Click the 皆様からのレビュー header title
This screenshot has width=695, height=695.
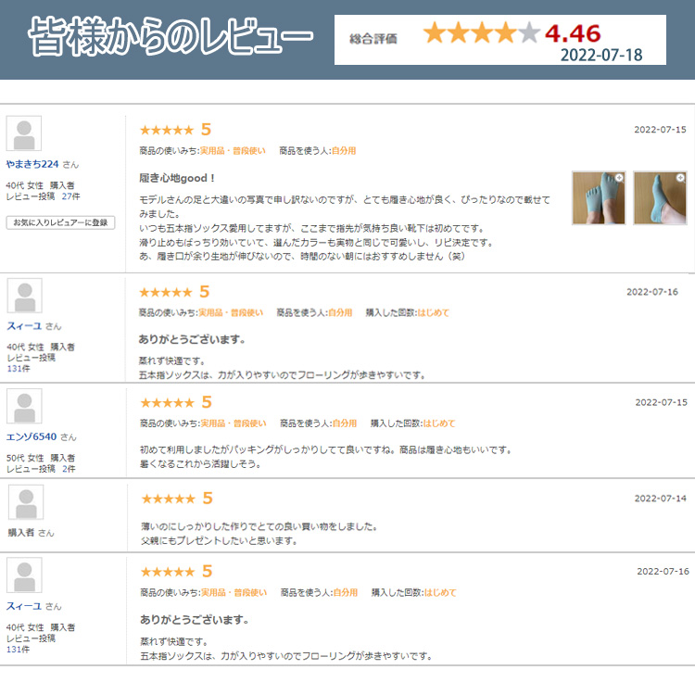[x=171, y=40]
